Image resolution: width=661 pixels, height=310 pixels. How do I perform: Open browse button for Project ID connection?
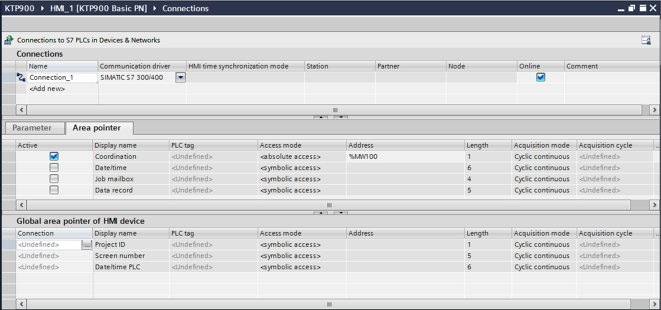(x=87, y=244)
